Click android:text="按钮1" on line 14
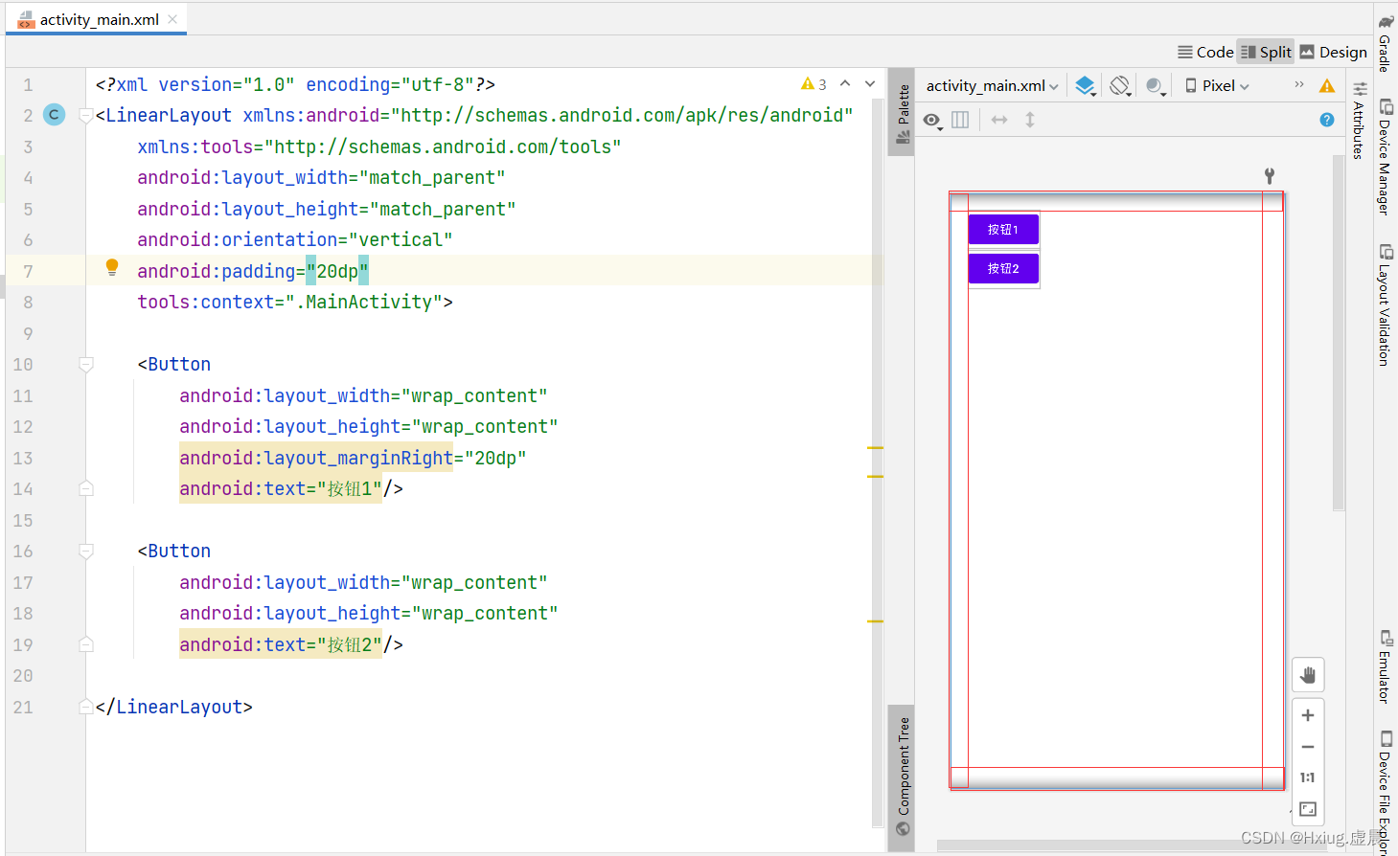The height and width of the screenshot is (856, 1398). 281,488
